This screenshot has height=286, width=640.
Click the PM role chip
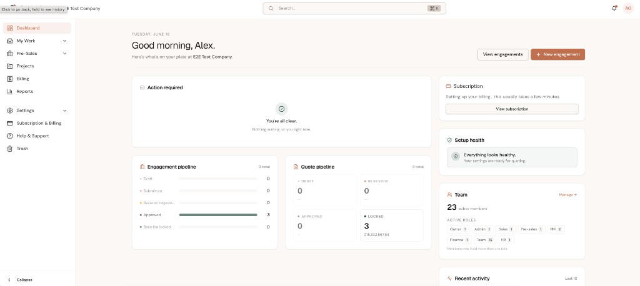click(x=556, y=229)
